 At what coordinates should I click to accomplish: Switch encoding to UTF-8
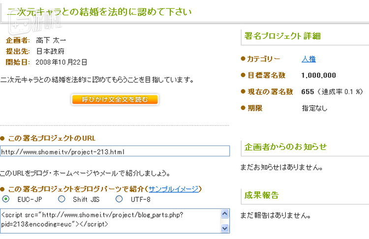coord(119,199)
